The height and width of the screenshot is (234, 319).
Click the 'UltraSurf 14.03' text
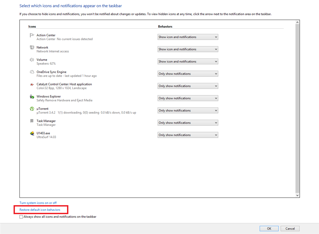coord(46,137)
